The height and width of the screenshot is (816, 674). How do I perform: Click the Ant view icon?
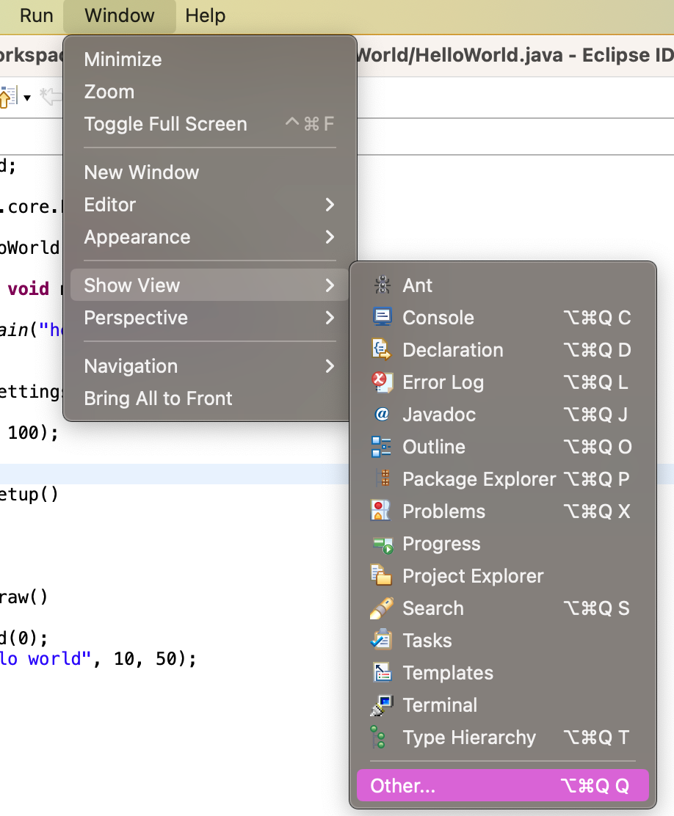click(x=381, y=285)
